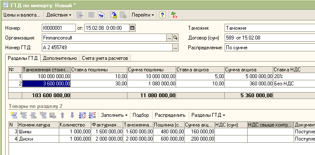Sort goods rows ascending A-Z
Image resolution: width=315 pixels, height=155 pixels.
pyautogui.click(x=82, y=115)
